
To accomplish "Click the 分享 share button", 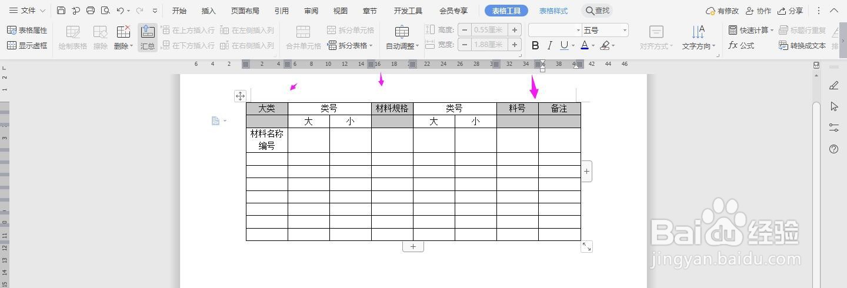I will 790,11.
